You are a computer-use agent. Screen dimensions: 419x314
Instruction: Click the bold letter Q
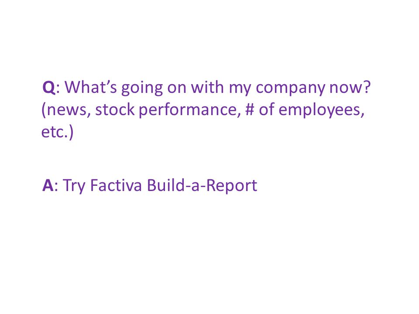pos(49,88)
